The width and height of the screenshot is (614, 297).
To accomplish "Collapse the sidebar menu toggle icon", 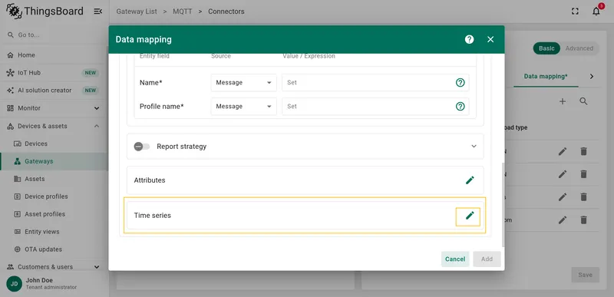I will [98, 12].
